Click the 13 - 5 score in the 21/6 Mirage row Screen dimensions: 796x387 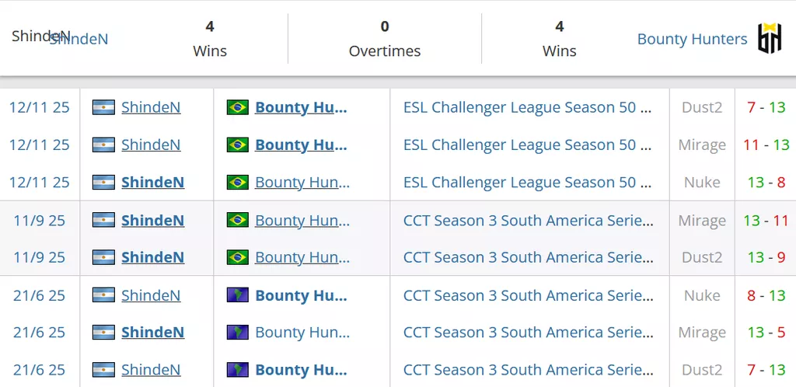(766, 333)
